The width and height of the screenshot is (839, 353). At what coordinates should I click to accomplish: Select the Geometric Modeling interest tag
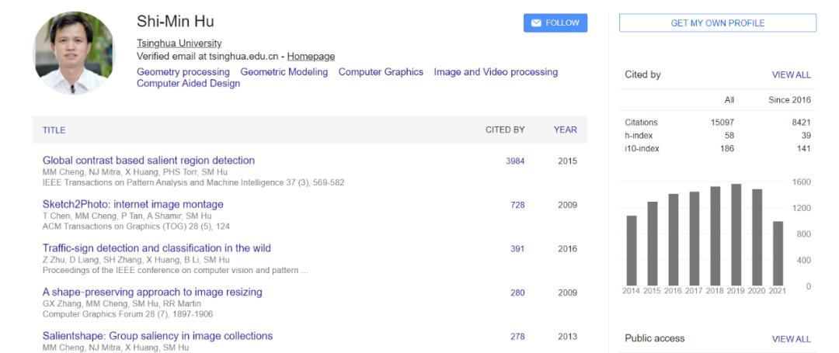tap(284, 72)
